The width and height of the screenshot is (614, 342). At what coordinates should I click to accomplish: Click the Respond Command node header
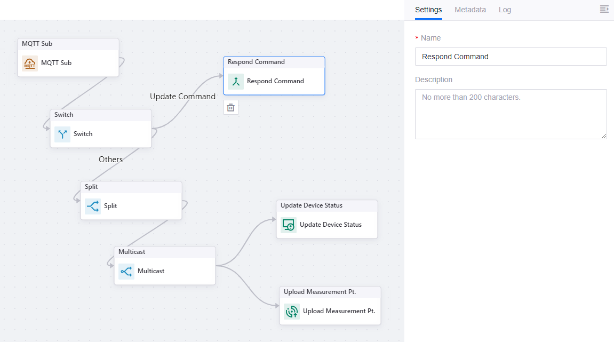coord(274,62)
